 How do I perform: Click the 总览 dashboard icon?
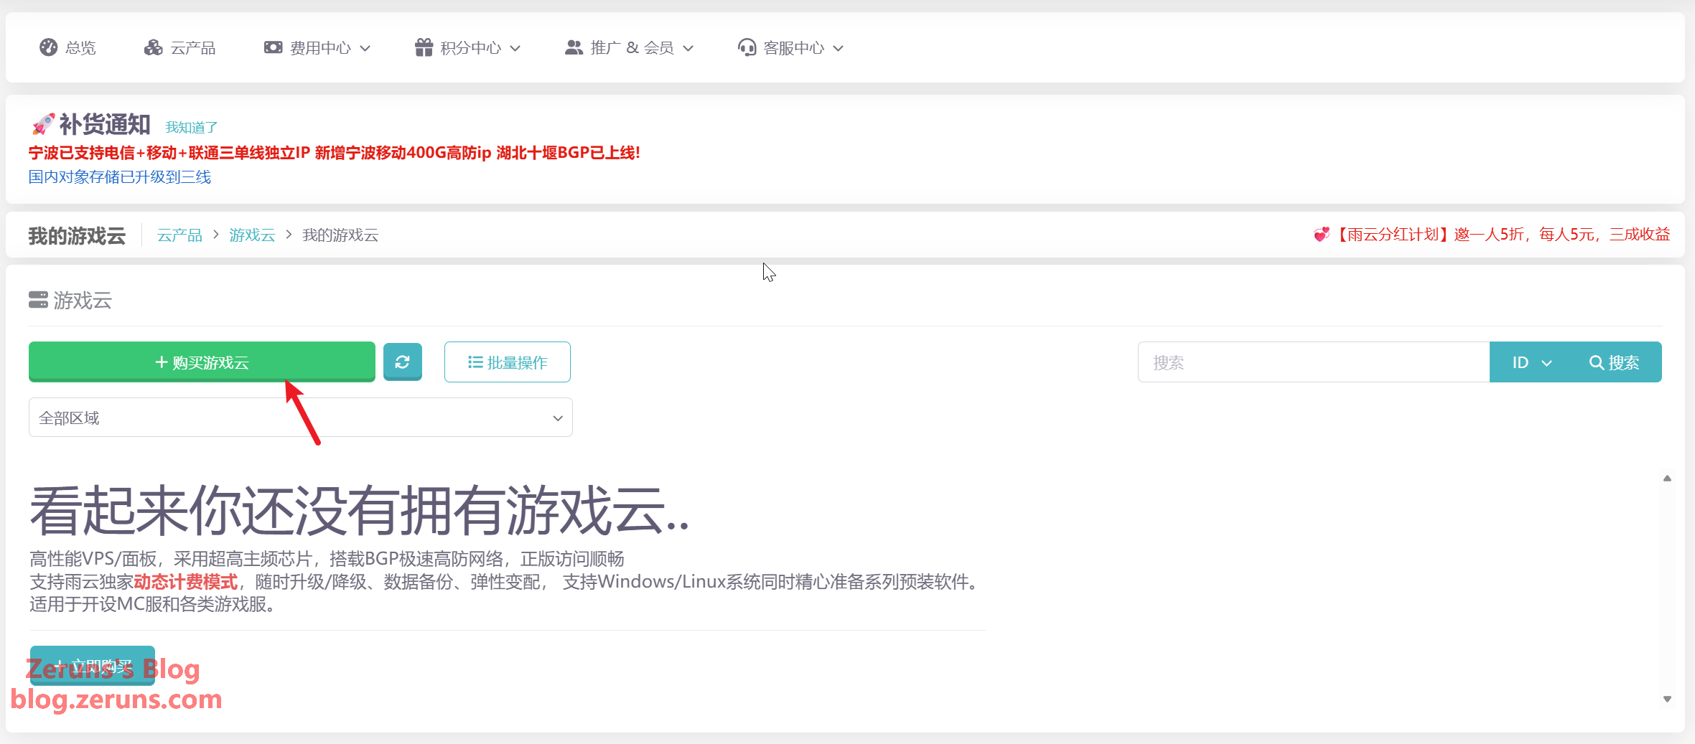pyautogui.click(x=48, y=47)
